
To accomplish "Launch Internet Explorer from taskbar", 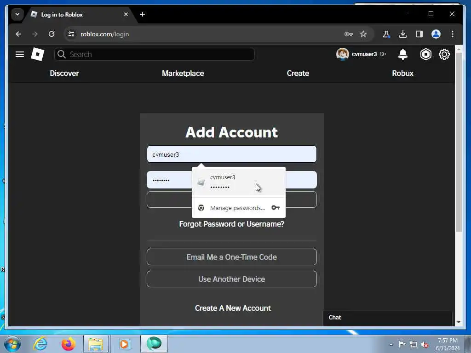I will pyautogui.click(x=40, y=344).
